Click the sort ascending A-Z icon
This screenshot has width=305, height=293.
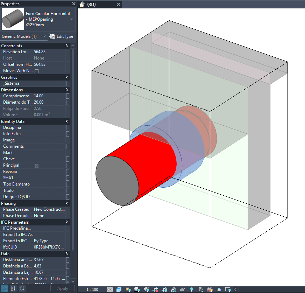tap(13, 288)
